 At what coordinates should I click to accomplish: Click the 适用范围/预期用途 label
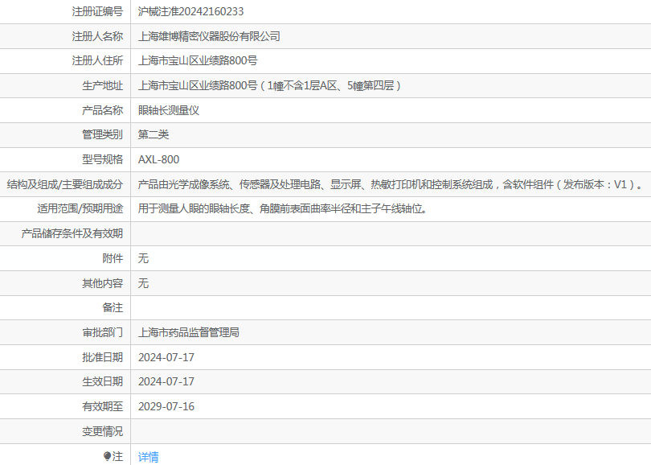80,208
